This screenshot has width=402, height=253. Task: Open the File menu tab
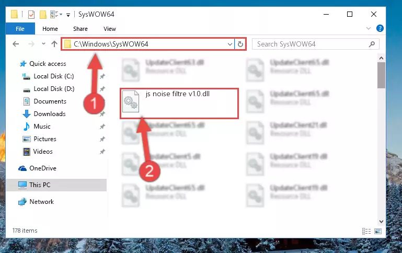pyautogui.click(x=20, y=29)
